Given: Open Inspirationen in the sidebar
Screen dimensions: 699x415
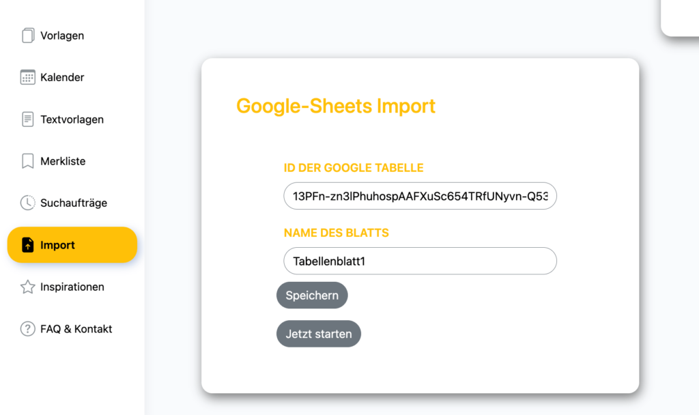Looking at the screenshot, I should pos(72,287).
